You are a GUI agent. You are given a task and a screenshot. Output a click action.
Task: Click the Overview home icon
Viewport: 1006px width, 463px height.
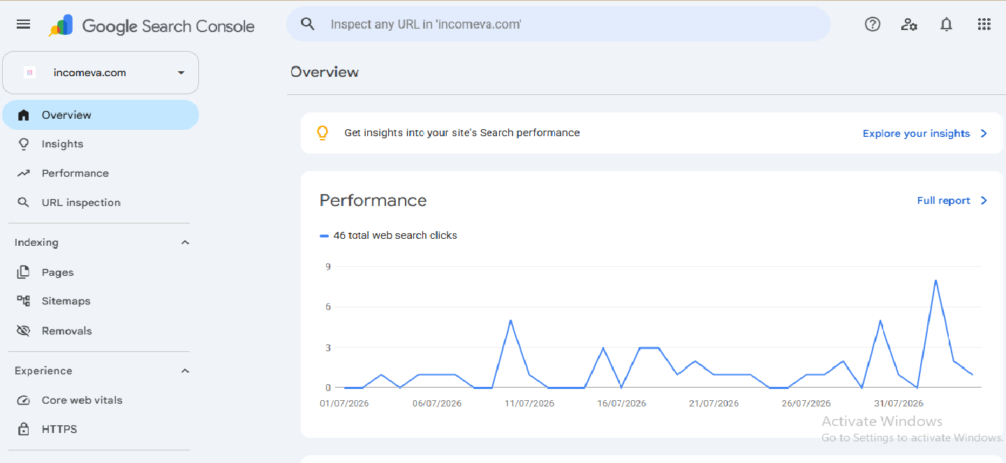(24, 115)
